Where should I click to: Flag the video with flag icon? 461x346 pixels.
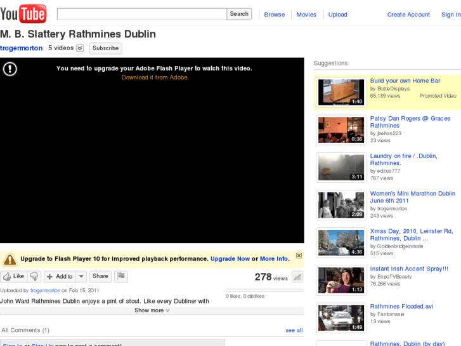tap(121, 276)
